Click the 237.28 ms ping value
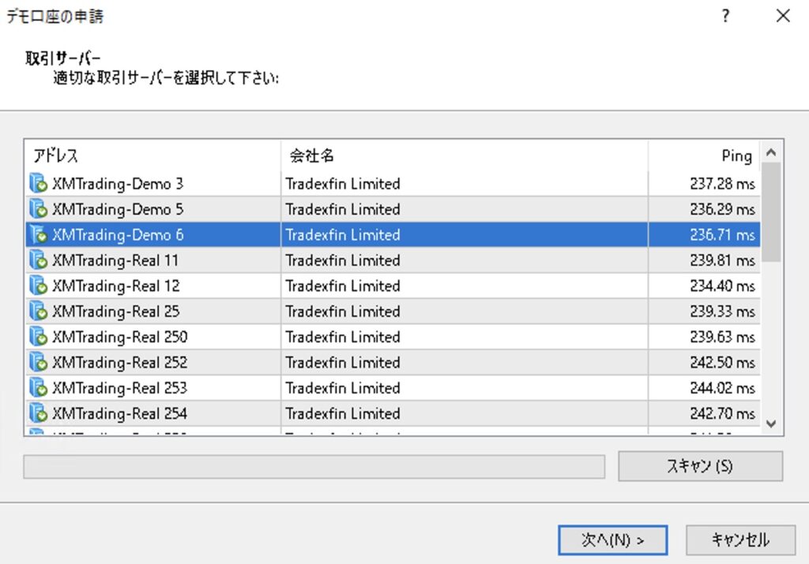The image size is (809, 564). pos(722,184)
